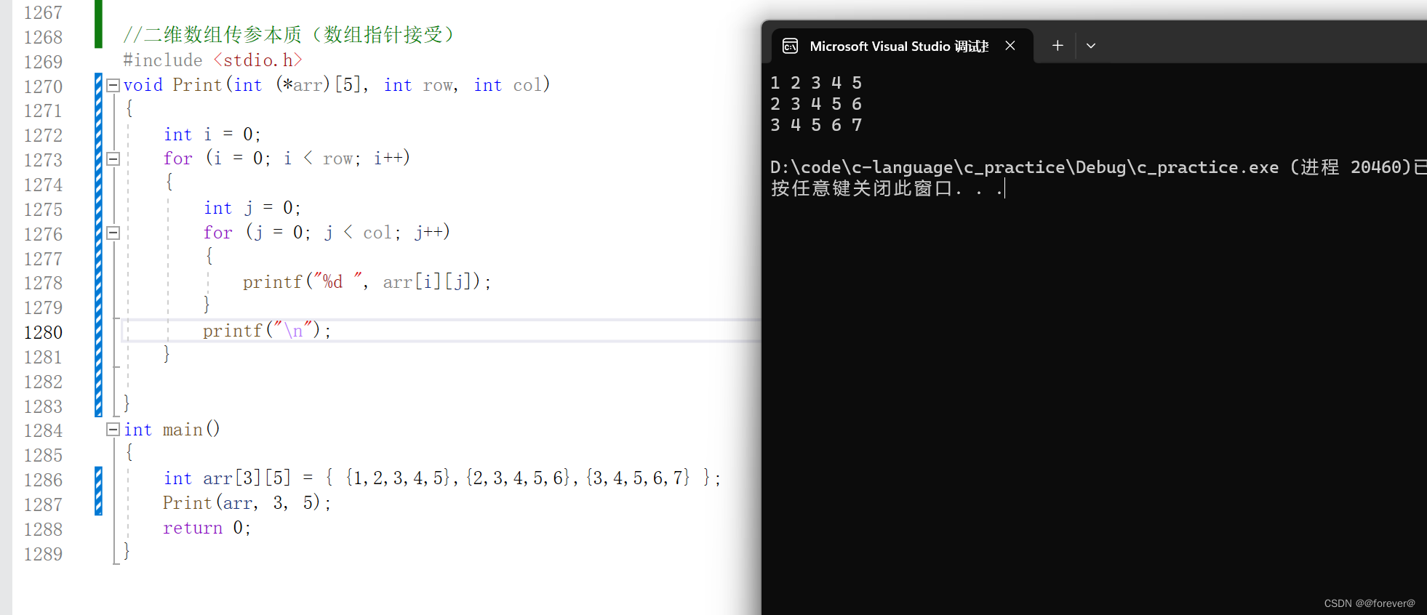Collapse the Print function fold toggle
Viewport: 1427px width, 615px height.
[113, 86]
